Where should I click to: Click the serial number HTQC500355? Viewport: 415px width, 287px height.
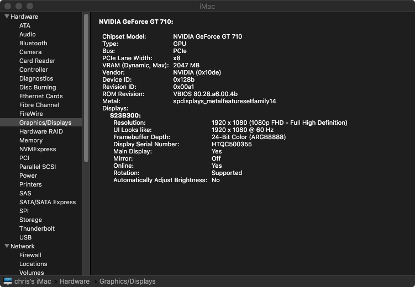pyautogui.click(x=232, y=144)
